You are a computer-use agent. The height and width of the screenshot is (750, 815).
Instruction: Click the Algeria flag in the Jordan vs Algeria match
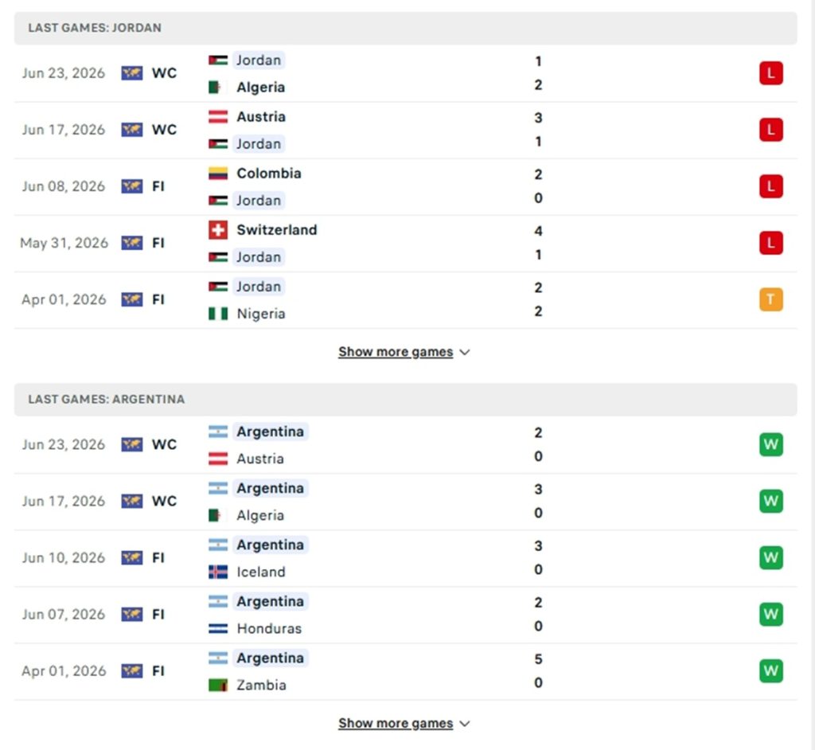click(x=218, y=87)
